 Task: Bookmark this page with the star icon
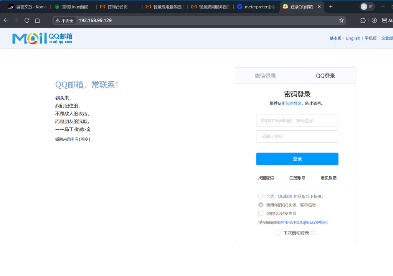pyautogui.click(x=341, y=20)
